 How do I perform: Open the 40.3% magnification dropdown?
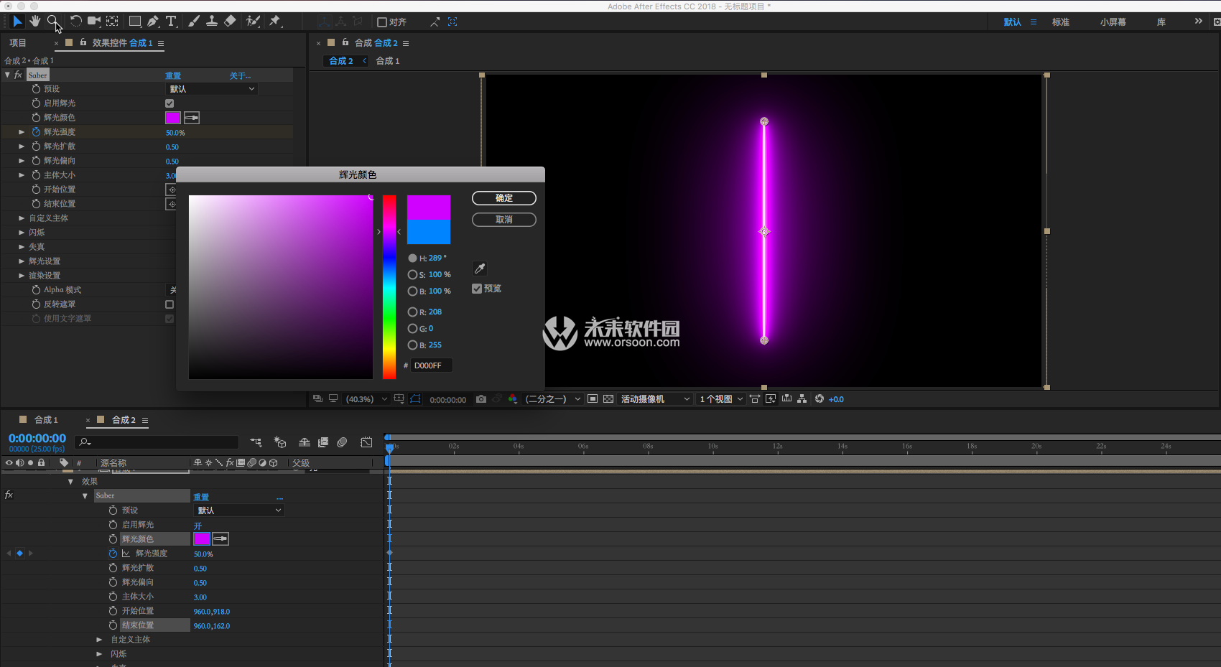point(366,399)
